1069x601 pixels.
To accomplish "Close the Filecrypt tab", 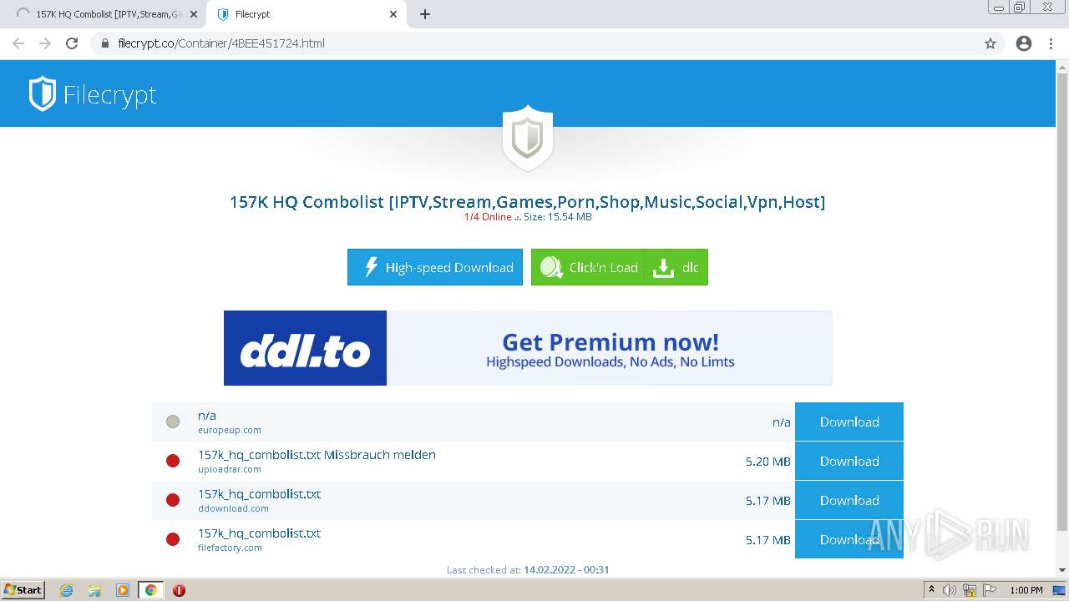I will (x=393, y=14).
